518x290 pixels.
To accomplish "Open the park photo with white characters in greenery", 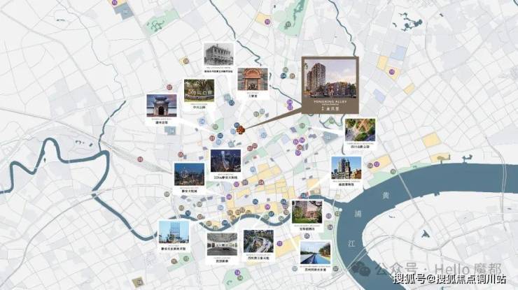I will coord(199,90).
